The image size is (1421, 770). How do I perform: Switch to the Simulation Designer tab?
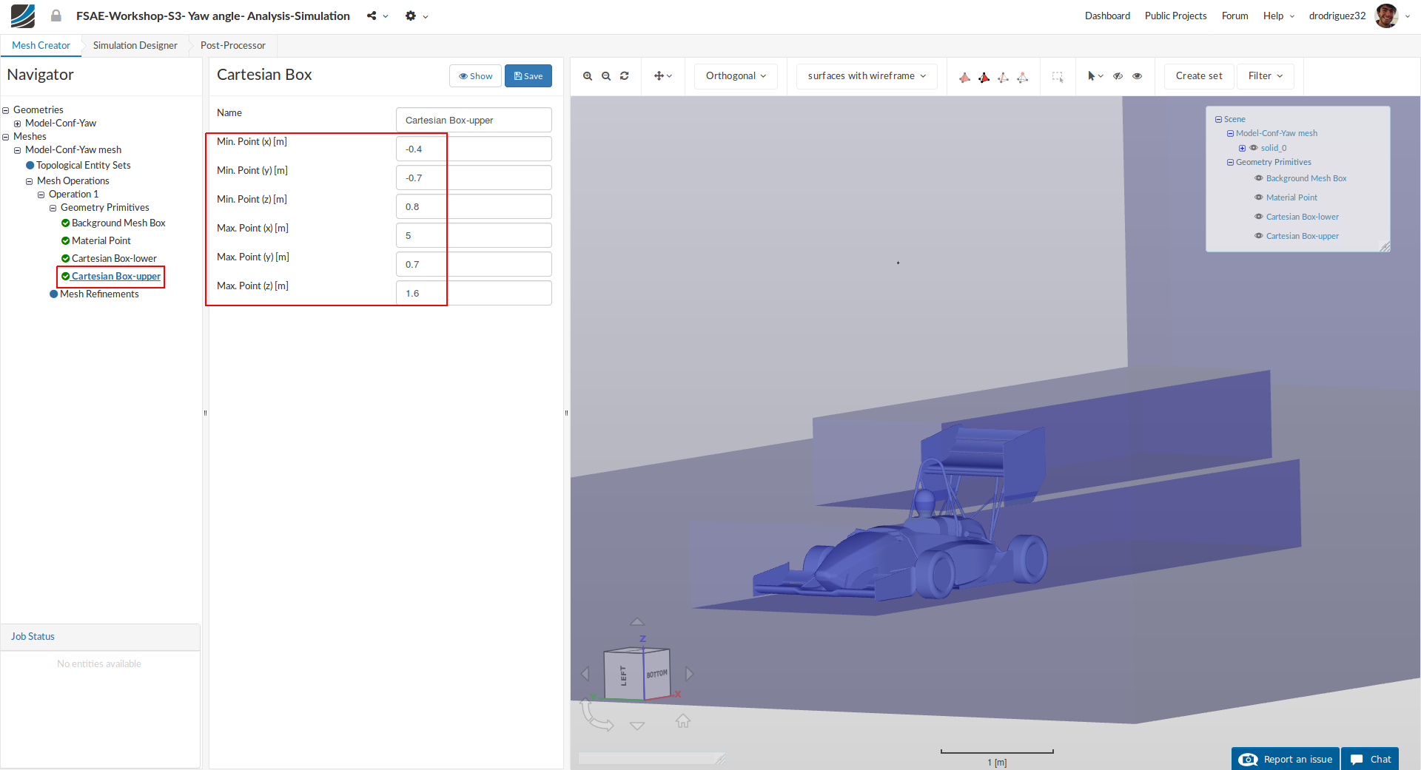click(x=135, y=45)
